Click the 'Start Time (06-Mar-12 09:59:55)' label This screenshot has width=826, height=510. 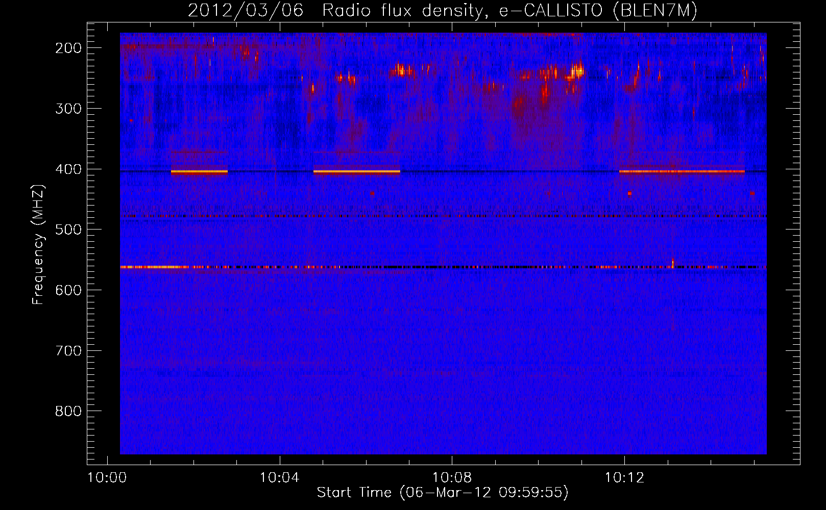click(443, 493)
